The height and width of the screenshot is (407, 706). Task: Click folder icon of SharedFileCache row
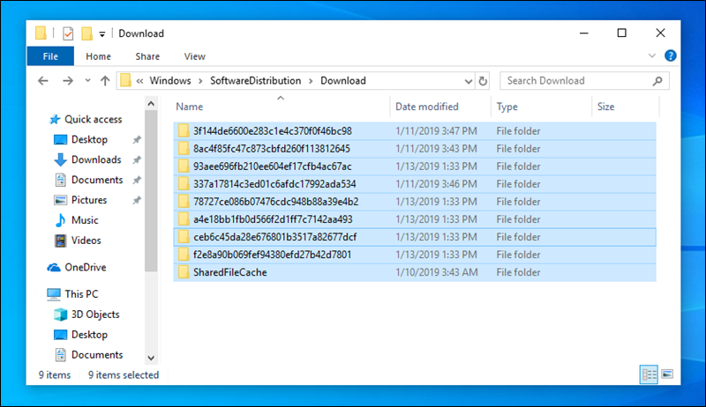(x=184, y=272)
